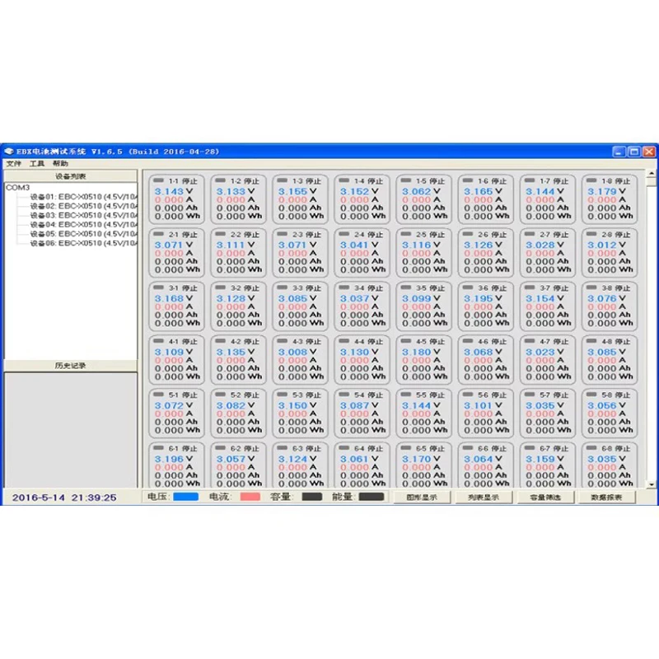The height and width of the screenshot is (659, 659).
Task: Click the 3.196 V reading in channel 6-1
Action: coord(174,459)
